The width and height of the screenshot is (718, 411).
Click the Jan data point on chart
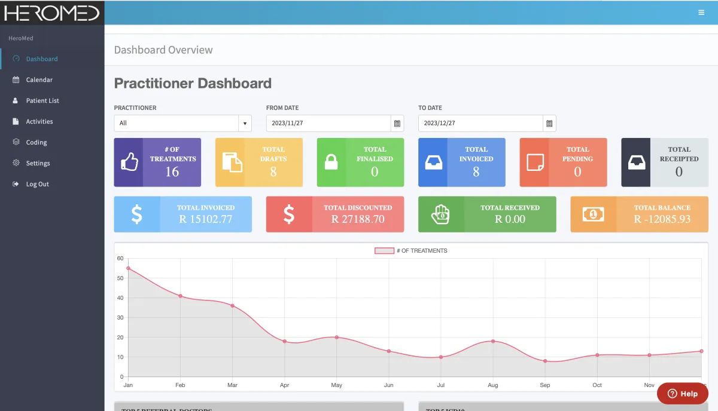[x=128, y=268]
